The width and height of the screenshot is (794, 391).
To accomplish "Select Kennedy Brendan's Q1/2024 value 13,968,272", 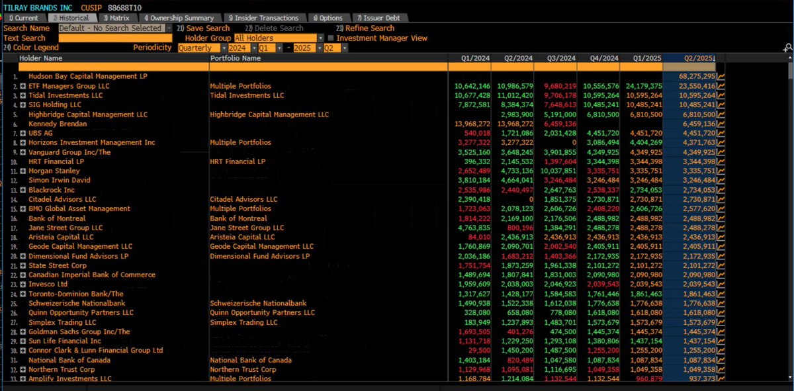I will [x=472, y=124].
